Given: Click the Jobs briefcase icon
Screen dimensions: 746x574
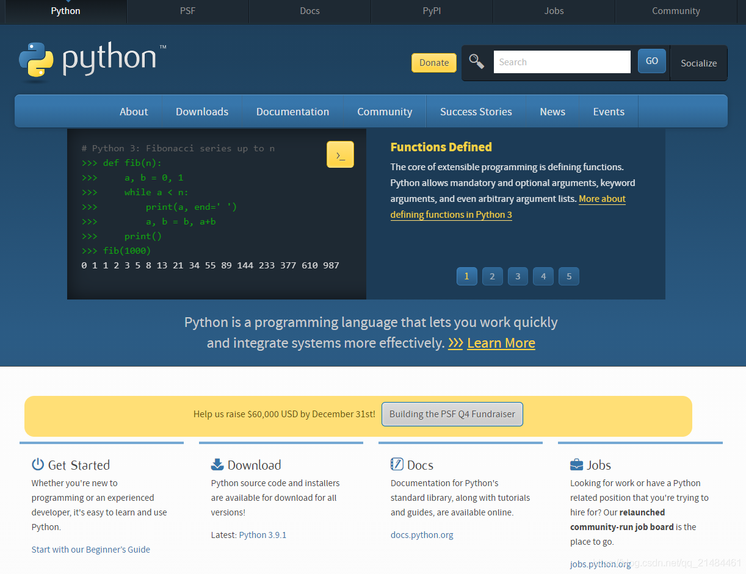Looking at the screenshot, I should click(x=576, y=464).
